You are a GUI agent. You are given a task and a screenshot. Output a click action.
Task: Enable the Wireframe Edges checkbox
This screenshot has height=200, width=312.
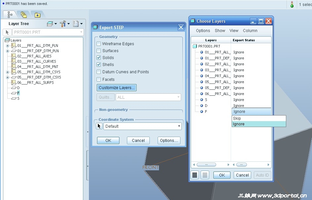pos(98,44)
